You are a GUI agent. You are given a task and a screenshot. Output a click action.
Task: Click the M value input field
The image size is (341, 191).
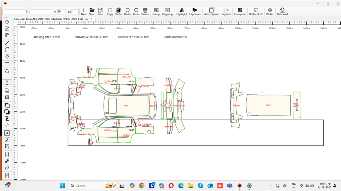tap(75, 12)
